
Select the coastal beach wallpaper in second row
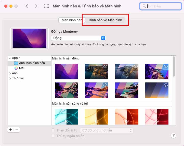tap(127, 90)
